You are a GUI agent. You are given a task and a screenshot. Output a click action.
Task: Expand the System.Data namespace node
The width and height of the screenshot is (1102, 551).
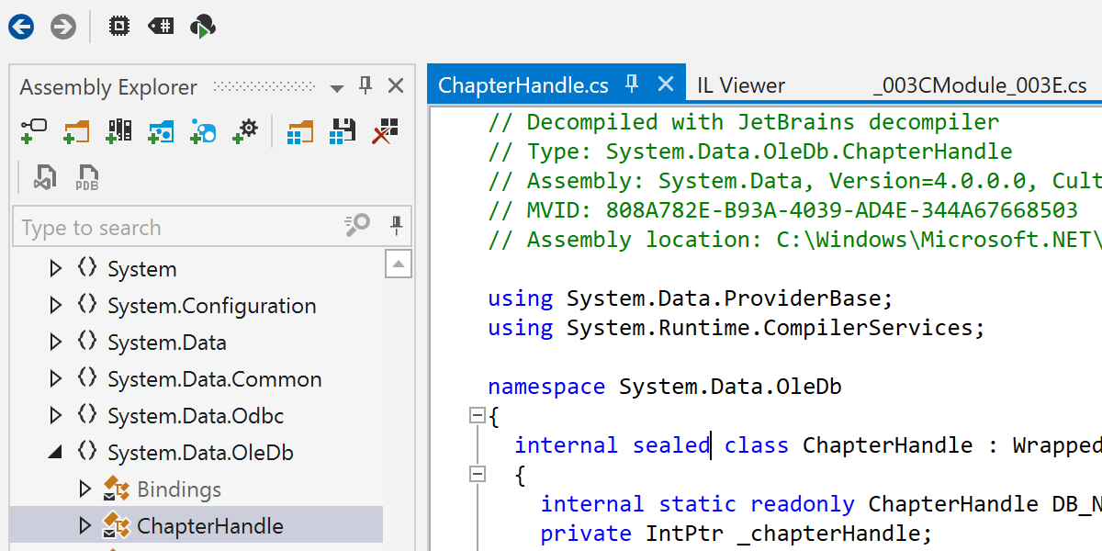pos(55,342)
